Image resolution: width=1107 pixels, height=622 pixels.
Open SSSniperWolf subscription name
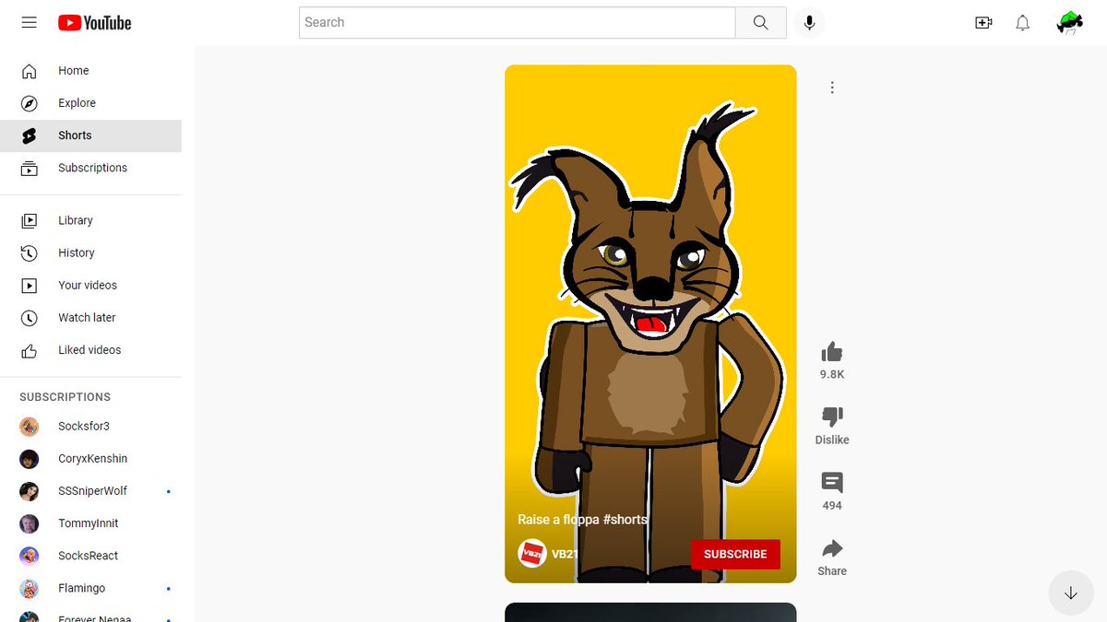[x=93, y=491]
